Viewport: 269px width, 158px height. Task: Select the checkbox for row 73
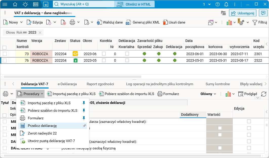point(5,54)
